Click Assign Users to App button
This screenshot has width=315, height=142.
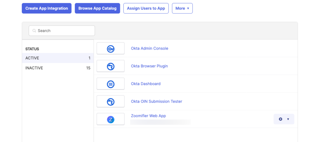tap(146, 8)
